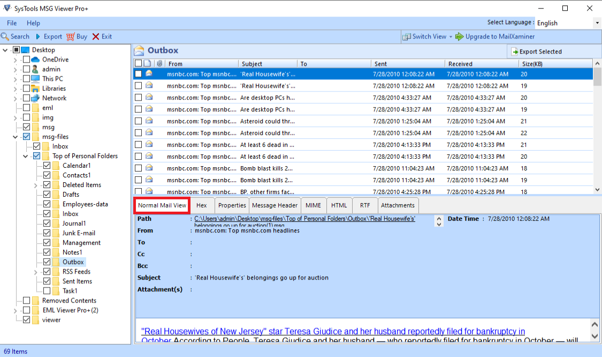Expand the RSS Feeds node
602x357 pixels.
pyautogui.click(x=36, y=272)
